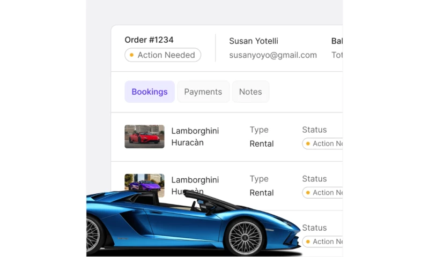Click the order Action Needed status badge
Image resolution: width=429 pixels, height=257 pixels.
coord(163,55)
